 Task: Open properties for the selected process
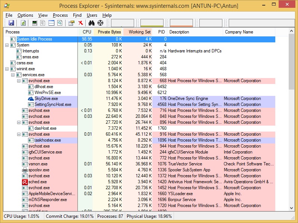point(71,23)
